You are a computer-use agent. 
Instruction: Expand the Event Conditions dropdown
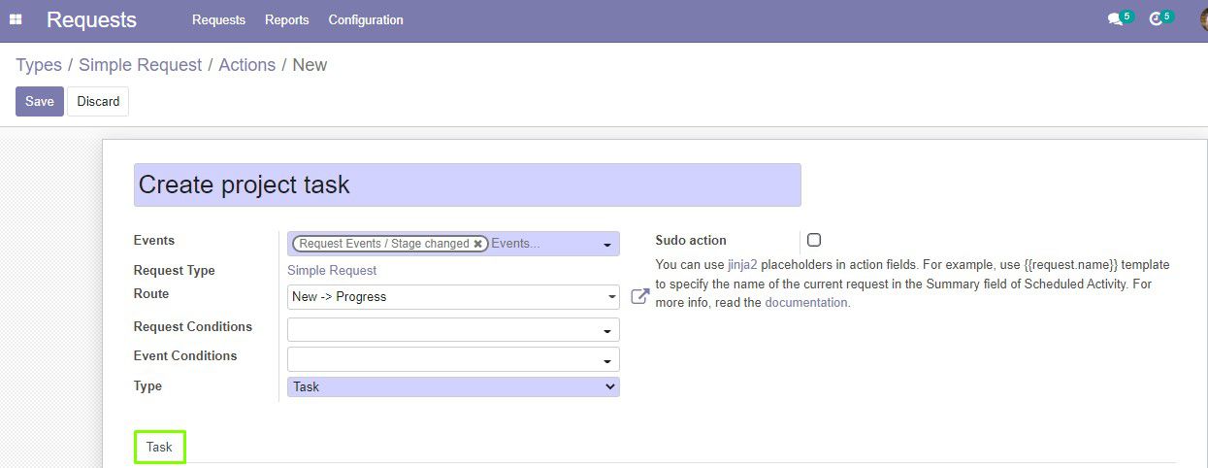[x=453, y=359]
